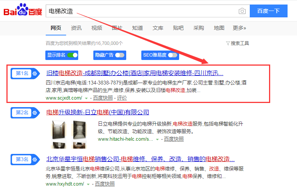Expand dropdown arrow next to www.scjxdt.com

pos(86,98)
